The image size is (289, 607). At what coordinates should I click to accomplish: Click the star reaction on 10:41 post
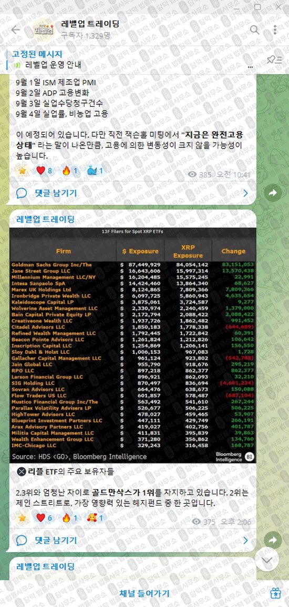22,171
